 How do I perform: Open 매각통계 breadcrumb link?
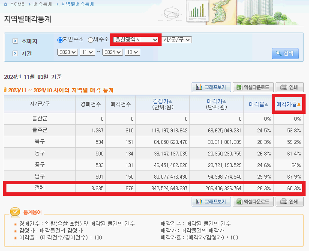[x=42, y=4]
